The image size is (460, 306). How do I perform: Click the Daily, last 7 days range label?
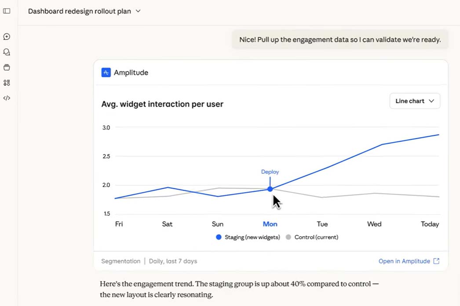pyautogui.click(x=173, y=261)
